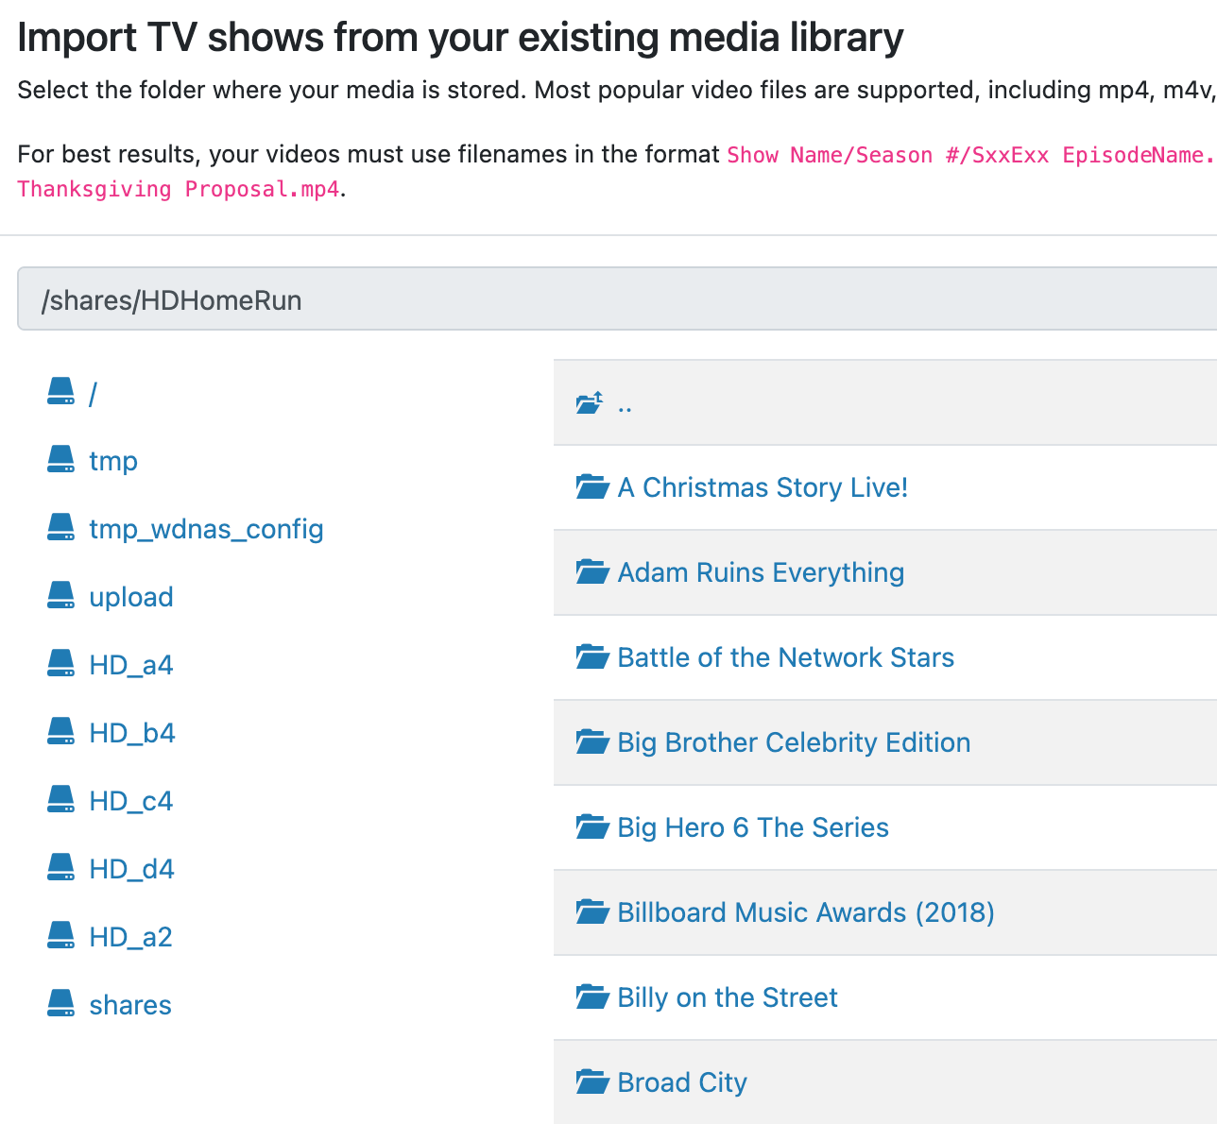This screenshot has height=1124, width=1217.
Task: Open Battle of the Network Stars folder
Action: coord(785,657)
